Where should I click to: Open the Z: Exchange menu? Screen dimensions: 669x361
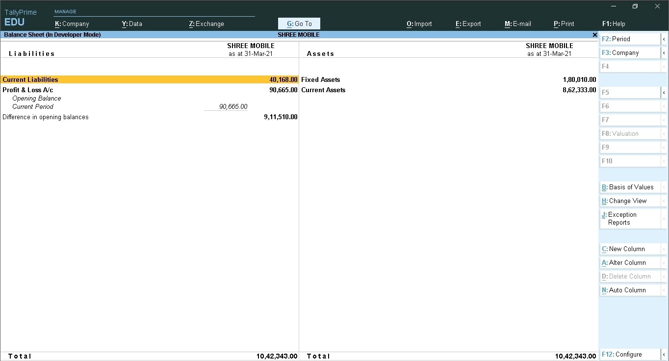pyautogui.click(x=206, y=24)
